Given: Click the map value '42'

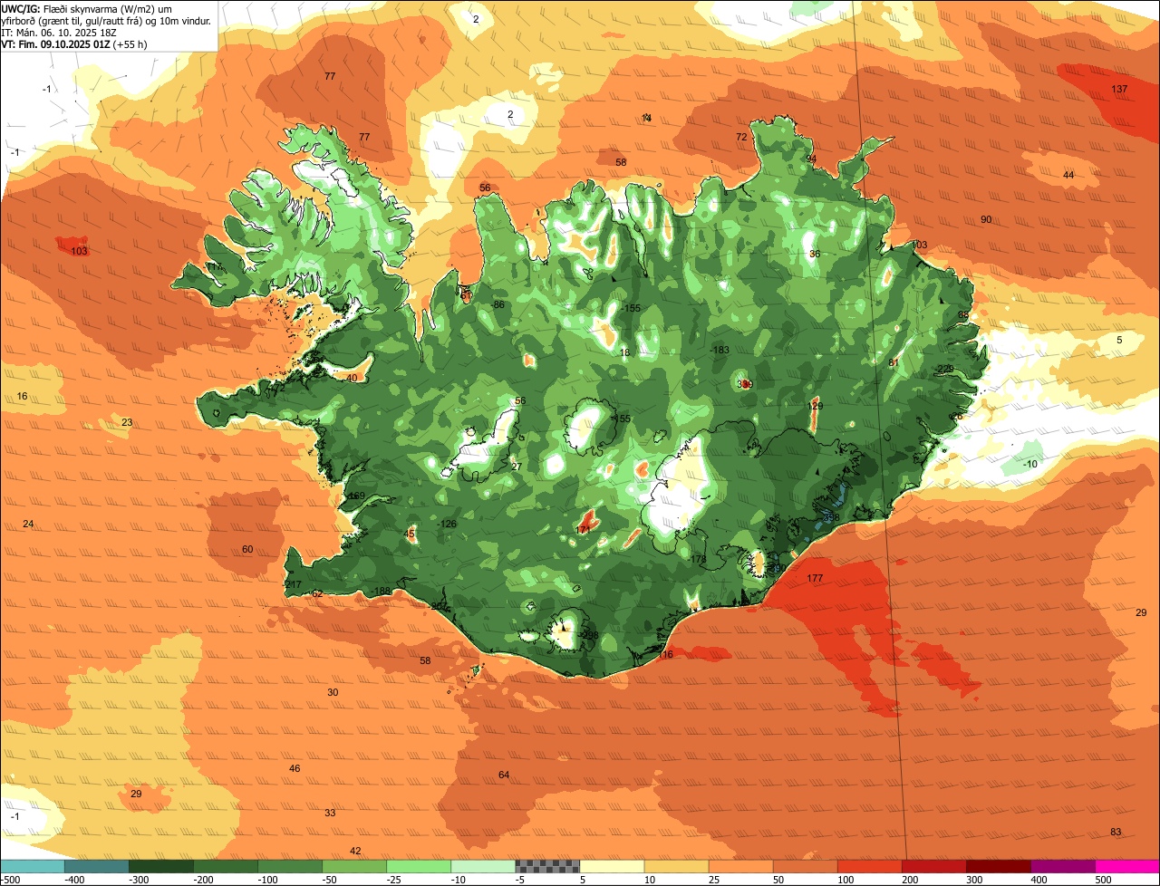Looking at the screenshot, I should click(355, 851).
